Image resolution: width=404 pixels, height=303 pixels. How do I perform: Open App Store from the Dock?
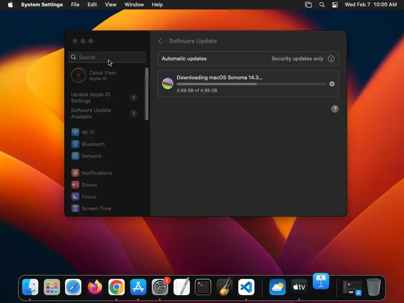click(138, 287)
